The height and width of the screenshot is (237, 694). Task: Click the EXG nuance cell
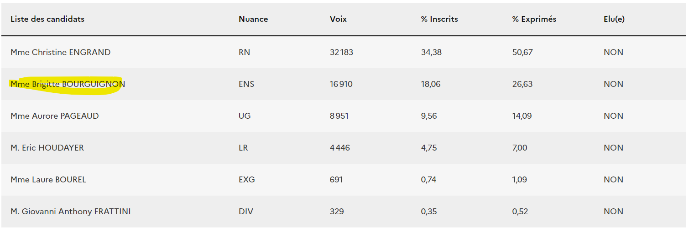pos(247,180)
